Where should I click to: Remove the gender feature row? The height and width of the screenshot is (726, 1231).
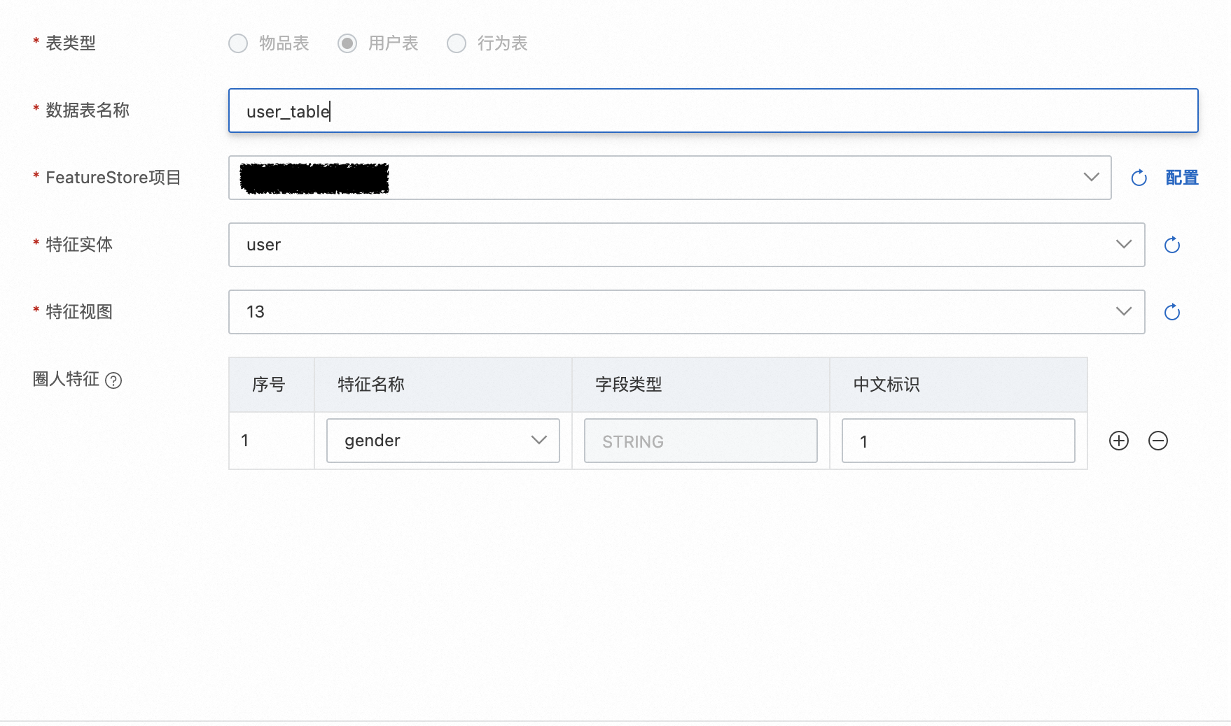pyautogui.click(x=1158, y=441)
